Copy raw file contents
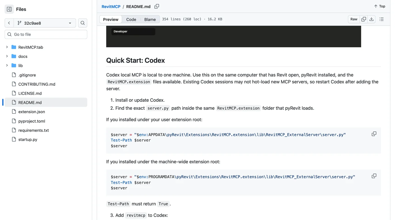The height and width of the screenshot is (220, 395). pyautogui.click(x=364, y=19)
